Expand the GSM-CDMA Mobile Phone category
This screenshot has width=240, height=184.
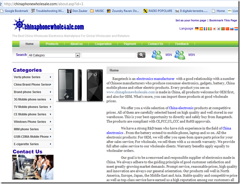coord(33,137)
